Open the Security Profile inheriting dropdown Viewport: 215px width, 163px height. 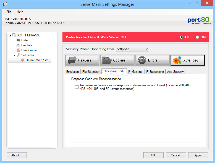click(132, 49)
